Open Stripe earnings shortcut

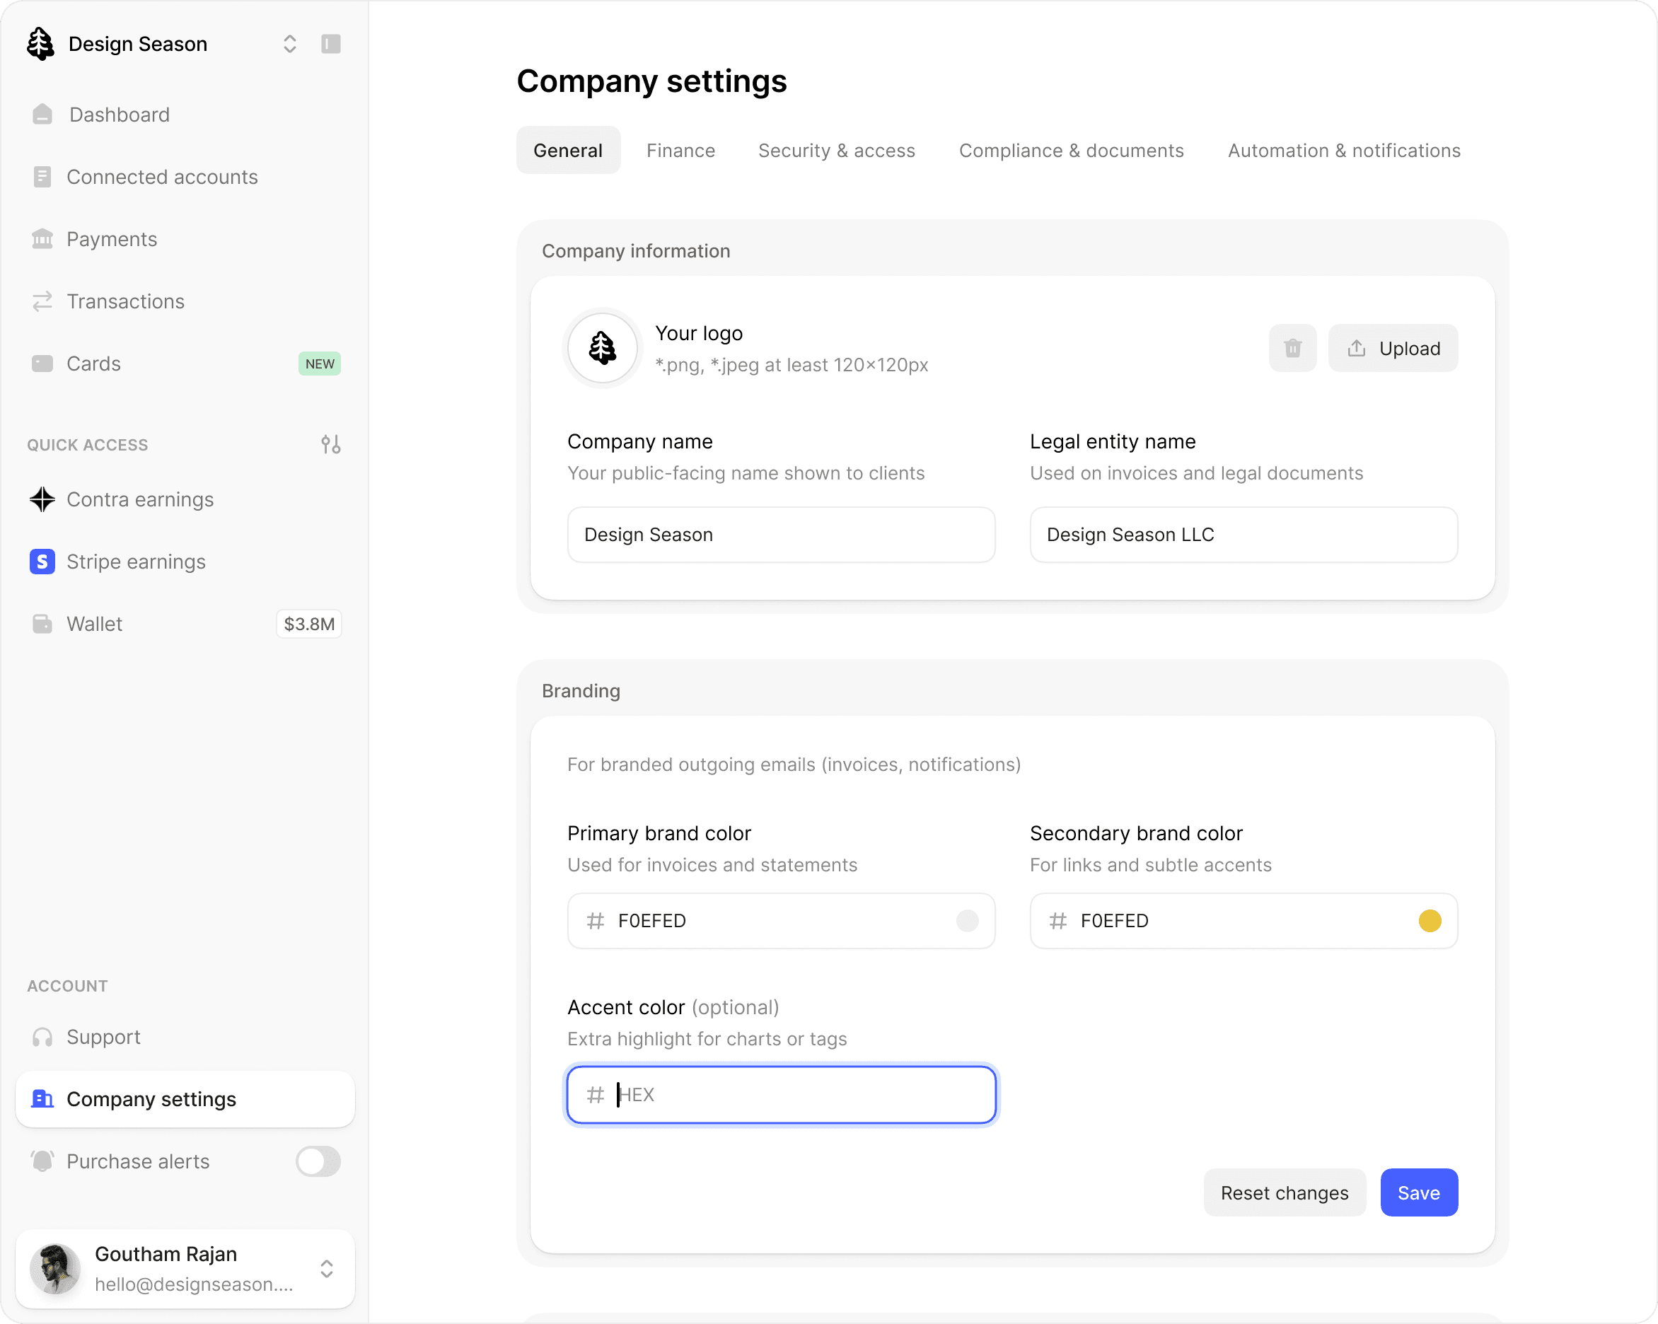(136, 562)
